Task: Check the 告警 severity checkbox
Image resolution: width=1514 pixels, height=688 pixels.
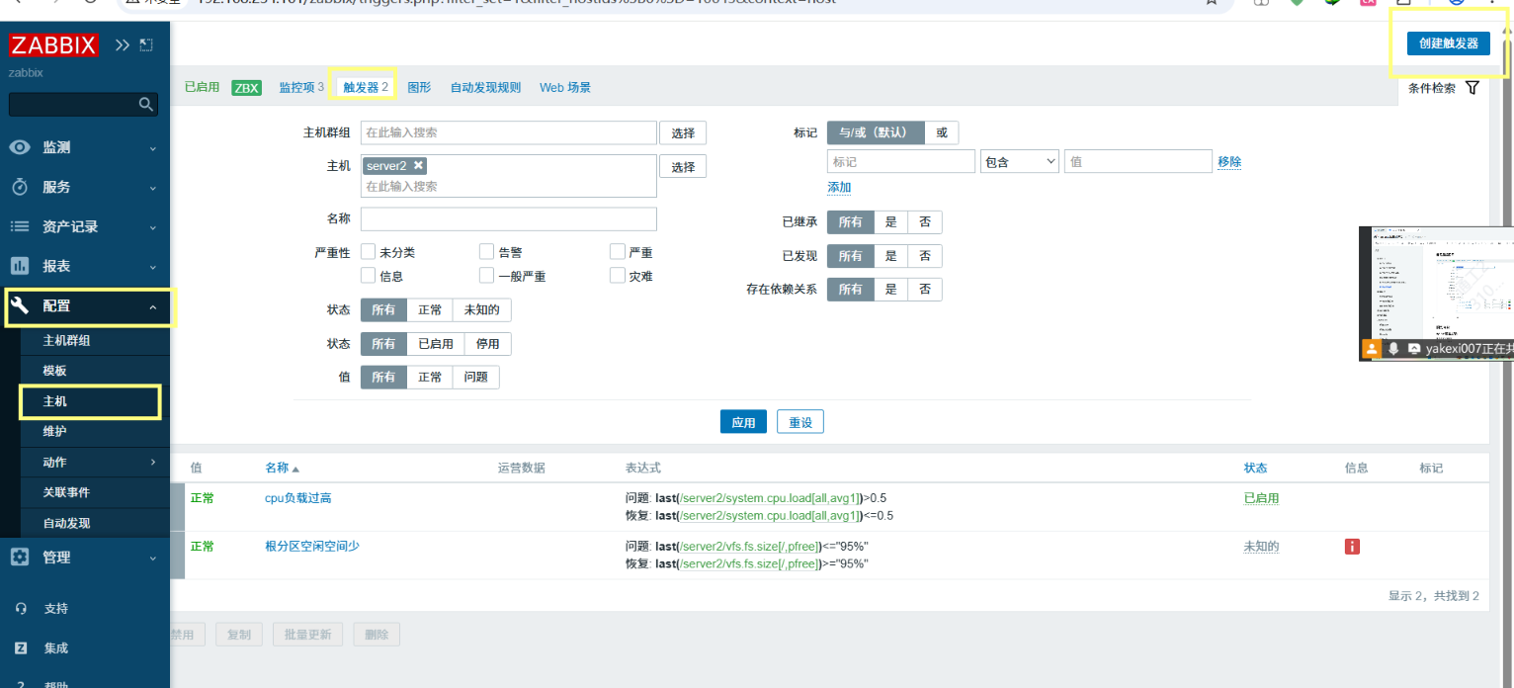Action: pyautogui.click(x=486, y=252)
